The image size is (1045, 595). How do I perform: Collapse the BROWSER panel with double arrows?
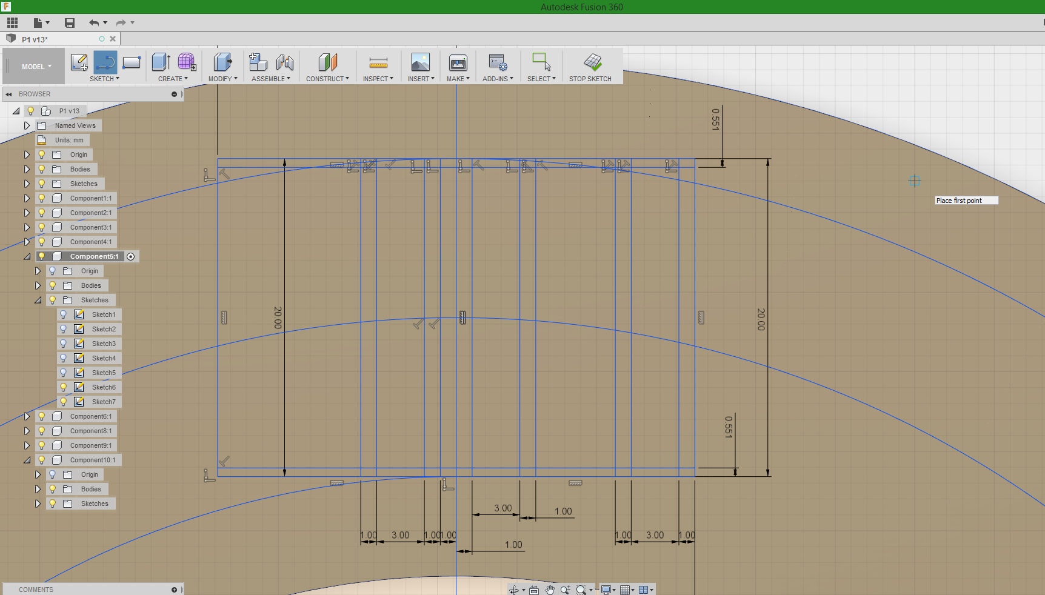click(x=9, y=94)
